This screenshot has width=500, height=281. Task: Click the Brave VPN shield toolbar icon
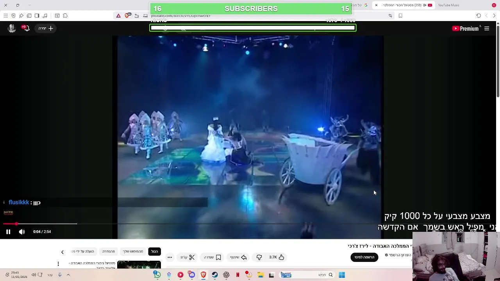click(13, 16)
